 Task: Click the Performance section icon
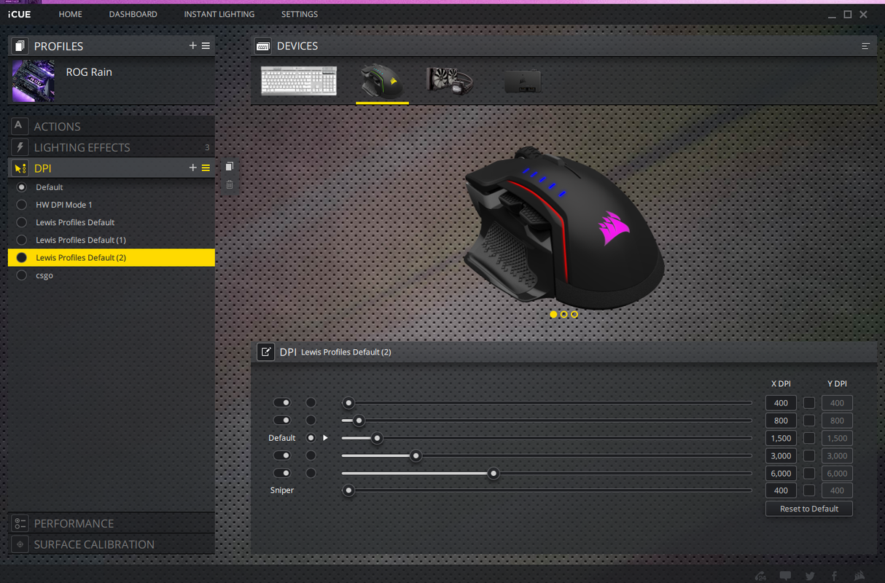[x=20, y=523]
